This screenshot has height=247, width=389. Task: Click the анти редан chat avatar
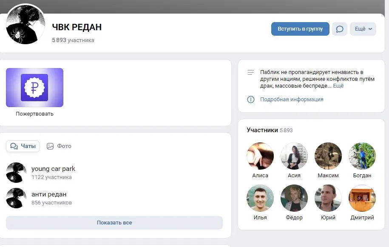tap(16, 198)
